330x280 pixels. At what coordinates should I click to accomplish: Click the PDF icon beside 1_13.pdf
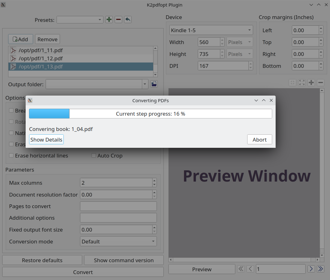(13, 67)
